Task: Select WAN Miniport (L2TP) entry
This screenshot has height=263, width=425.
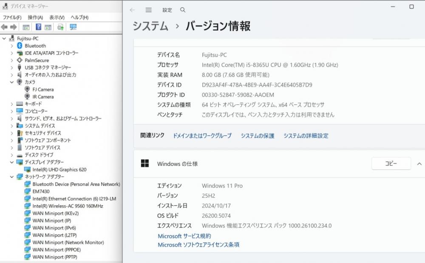Action: (54, 235)
